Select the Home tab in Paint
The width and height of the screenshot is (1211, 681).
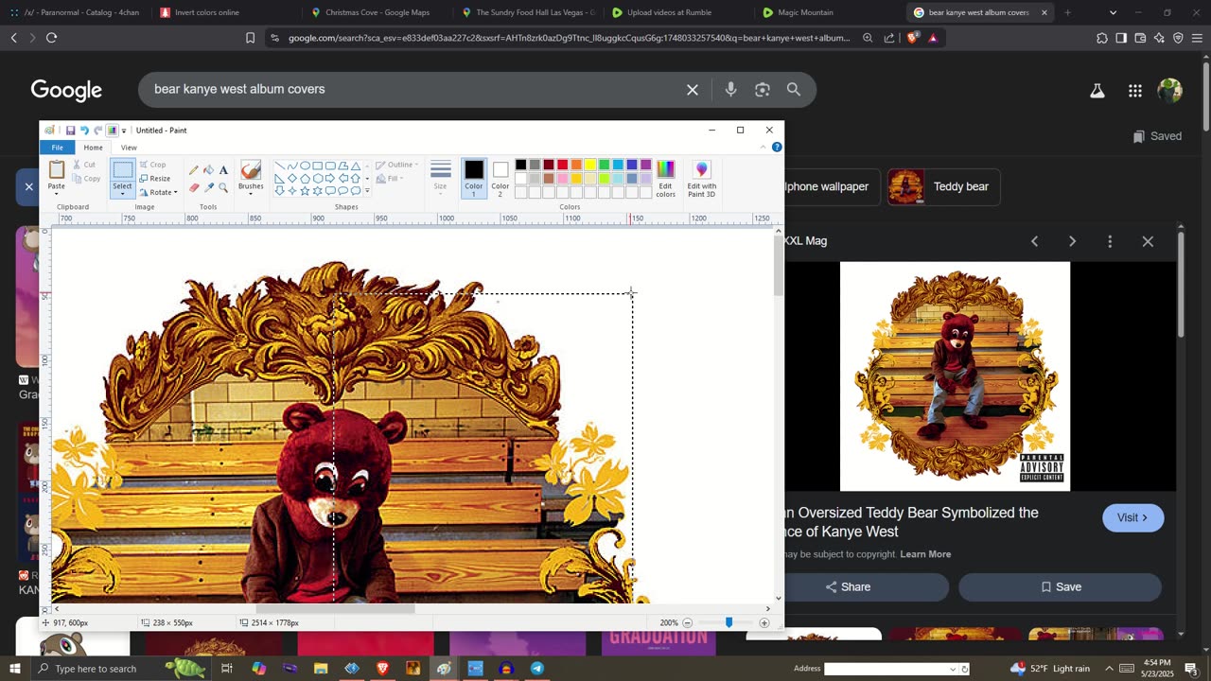[93, 148]
